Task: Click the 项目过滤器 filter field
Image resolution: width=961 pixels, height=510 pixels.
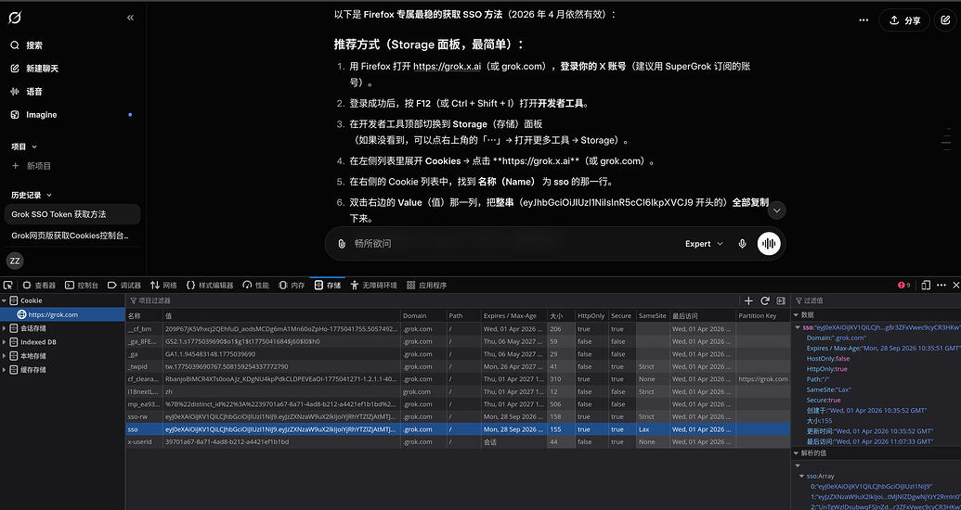Action: click(x=432, y=300)
